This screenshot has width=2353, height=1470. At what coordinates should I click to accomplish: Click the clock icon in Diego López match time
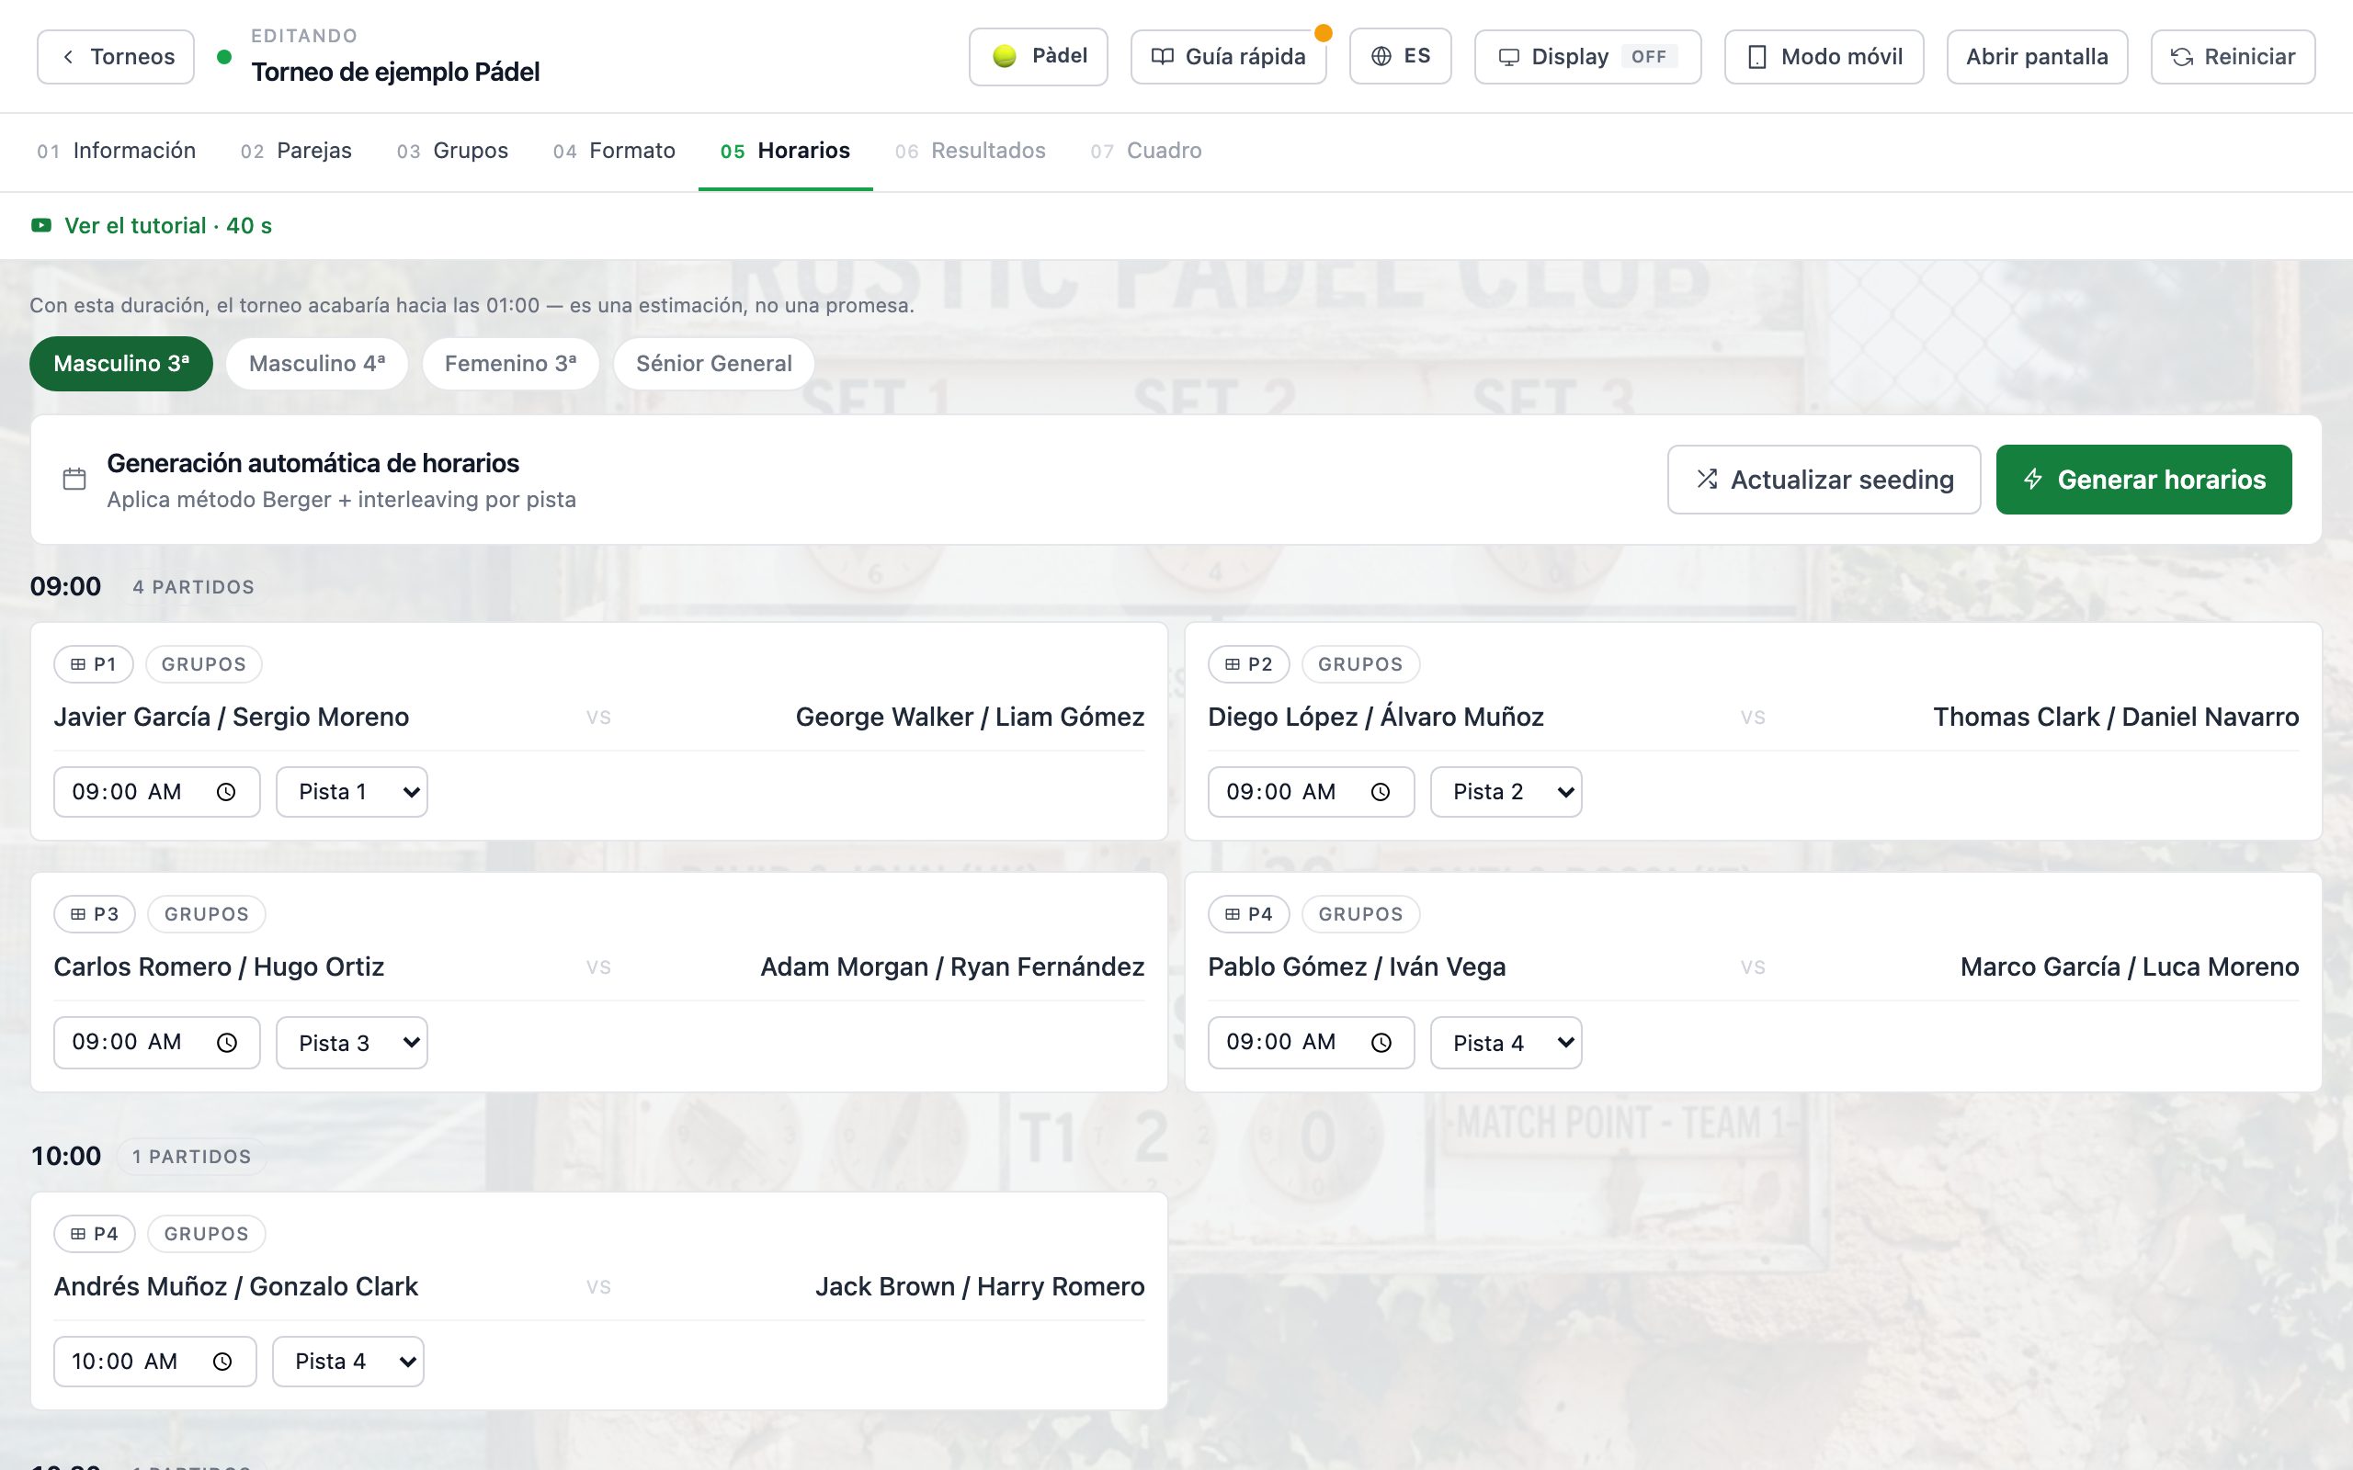(x=1380, y=792)
